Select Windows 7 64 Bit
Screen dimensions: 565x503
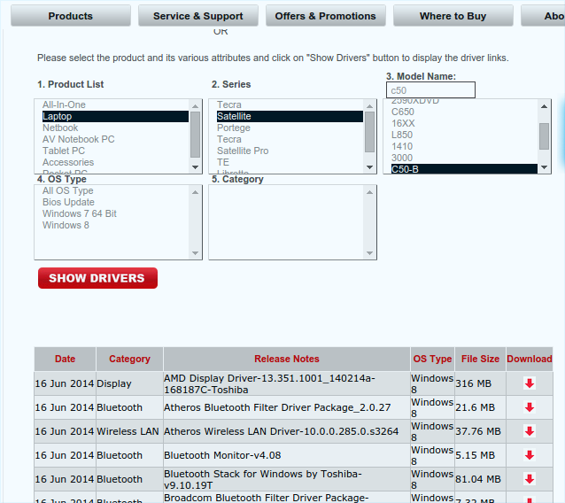click(x=115, y=213)
